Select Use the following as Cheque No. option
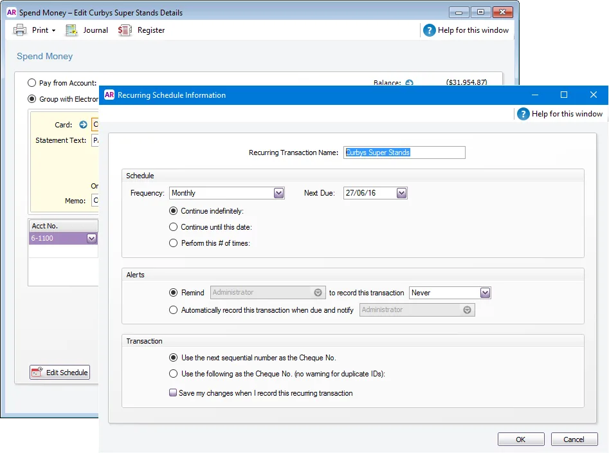Screen dimensions: 609x453 [x=173, y=374]
